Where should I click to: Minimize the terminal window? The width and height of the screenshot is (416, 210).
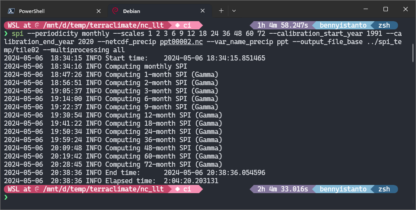(x=366, y=9)
